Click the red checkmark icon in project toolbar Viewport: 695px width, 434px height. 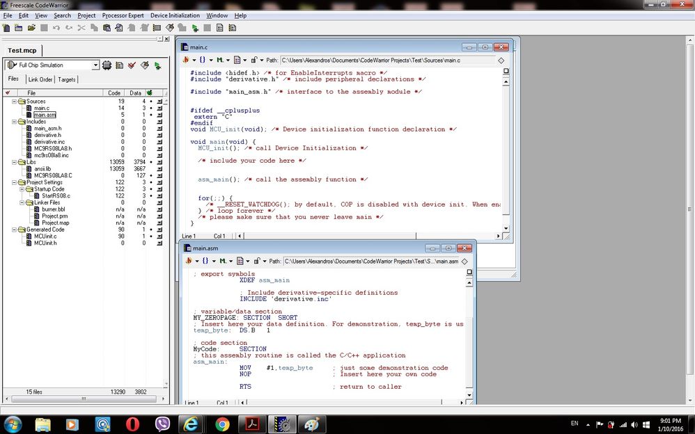(x=132, y=65)
